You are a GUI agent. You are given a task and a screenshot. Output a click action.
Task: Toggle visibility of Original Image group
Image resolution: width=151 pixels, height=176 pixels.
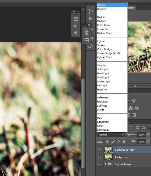click(x=100, y=164)
